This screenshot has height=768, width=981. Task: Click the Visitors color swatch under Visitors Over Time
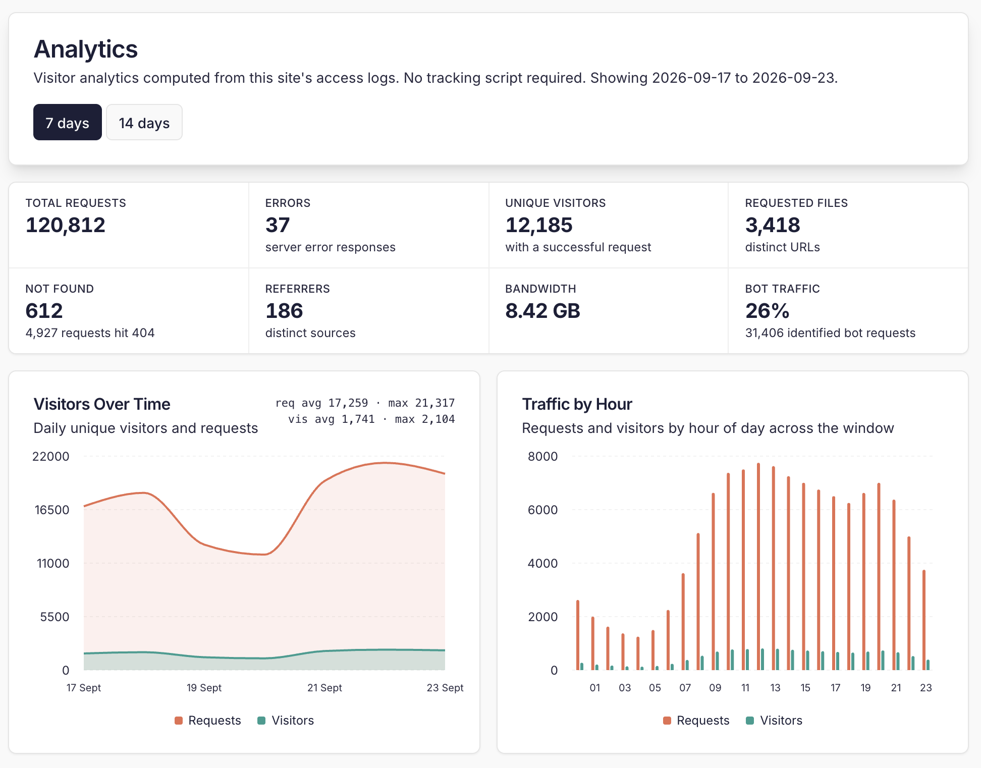[x=261, y=721]
